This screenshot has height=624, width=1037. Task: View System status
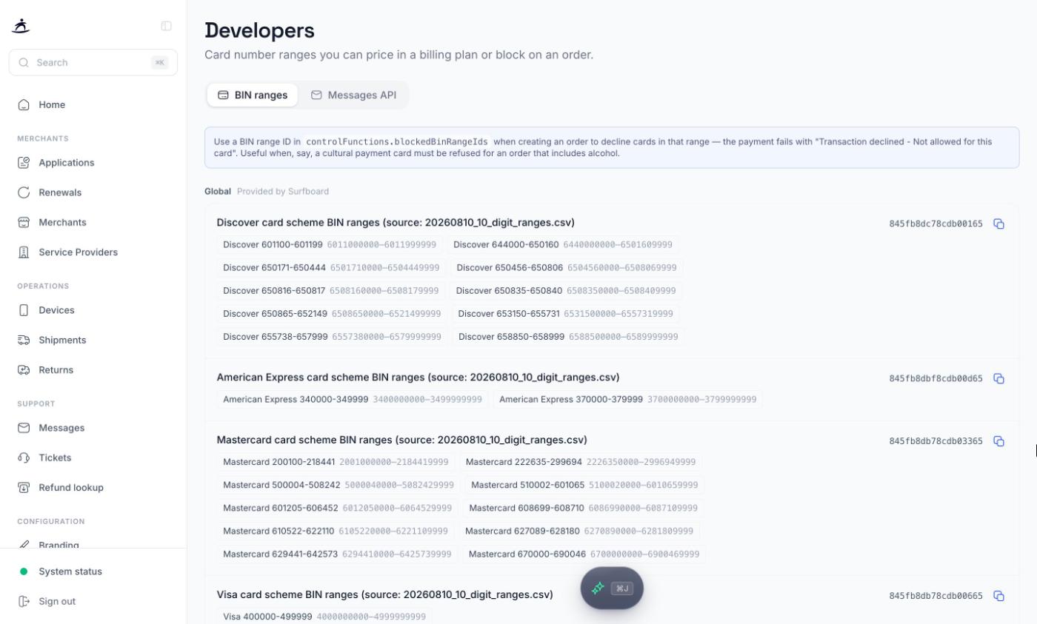(x=93, y=571)
